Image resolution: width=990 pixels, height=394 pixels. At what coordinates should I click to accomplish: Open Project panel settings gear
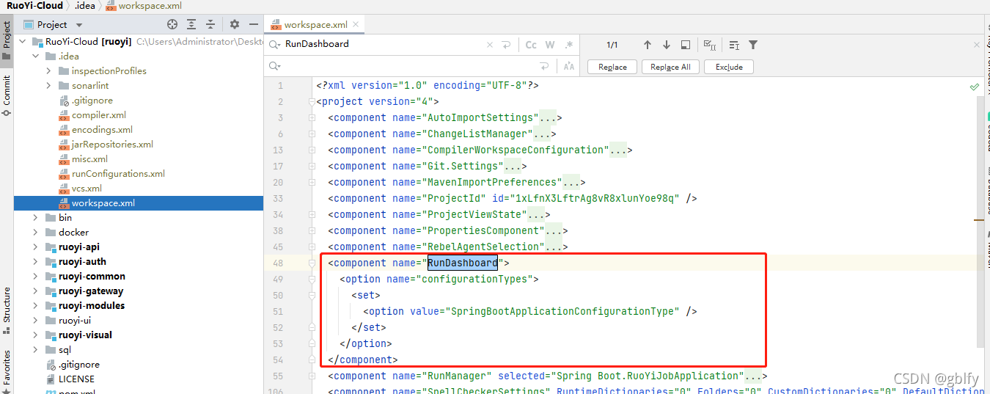(235, 24)
